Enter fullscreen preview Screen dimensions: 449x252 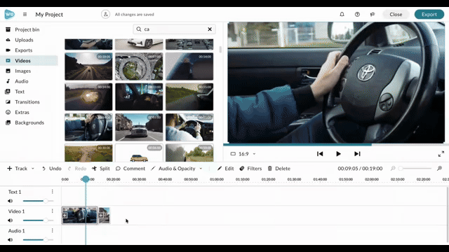[x=441, y=154]
